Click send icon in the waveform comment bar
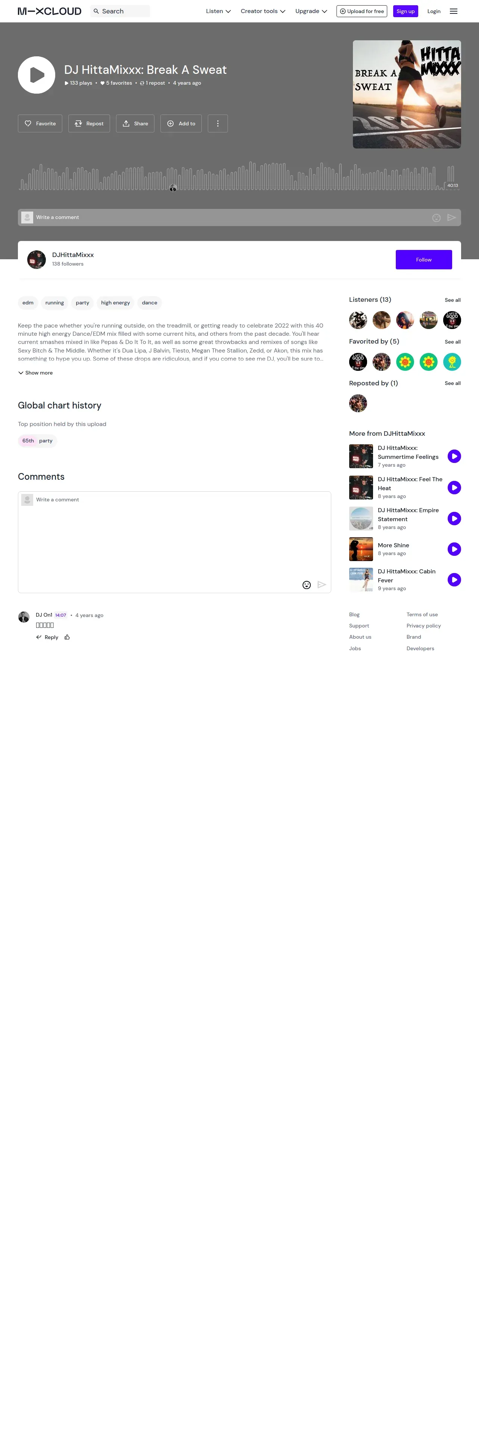This screenshot has height=1437, width=479. 452,217
